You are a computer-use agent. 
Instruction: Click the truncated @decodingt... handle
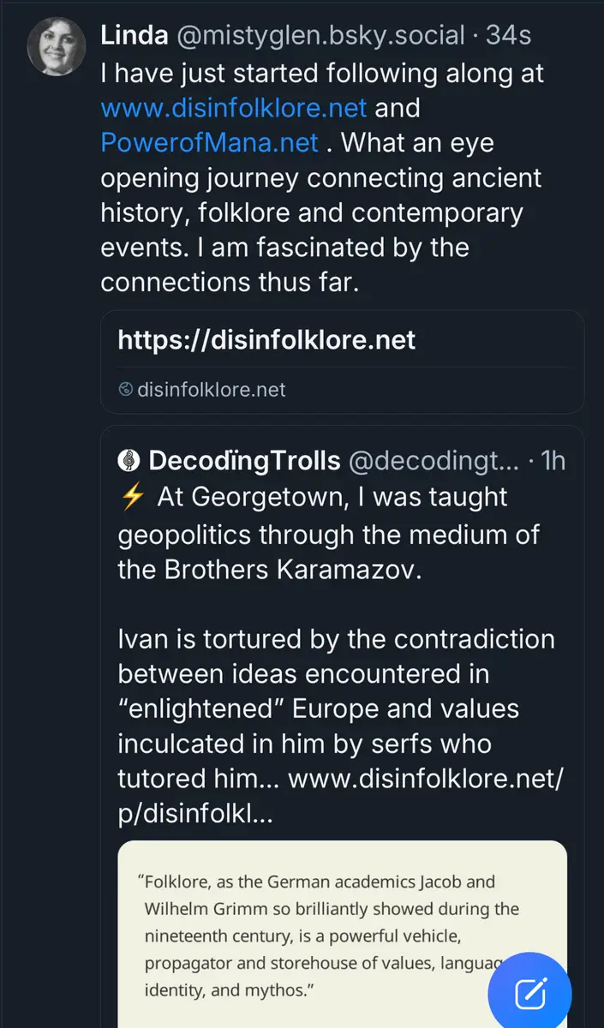pos(433,461)
